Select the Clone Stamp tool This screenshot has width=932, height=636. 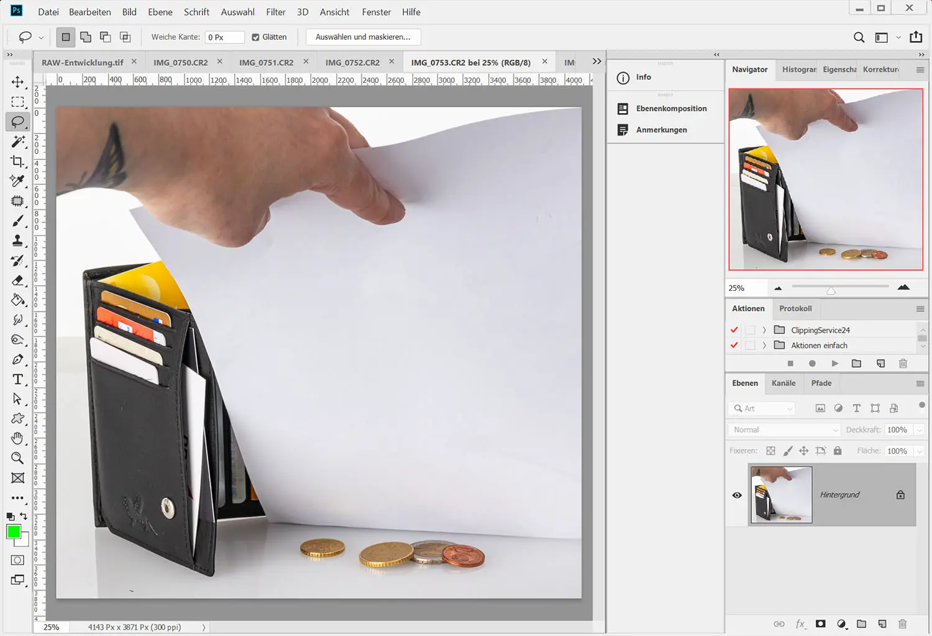click(17, 241)
